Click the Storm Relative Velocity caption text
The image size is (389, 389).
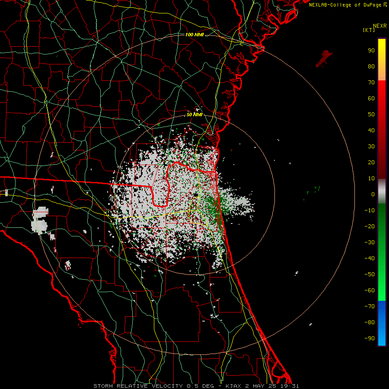(196, 386)
